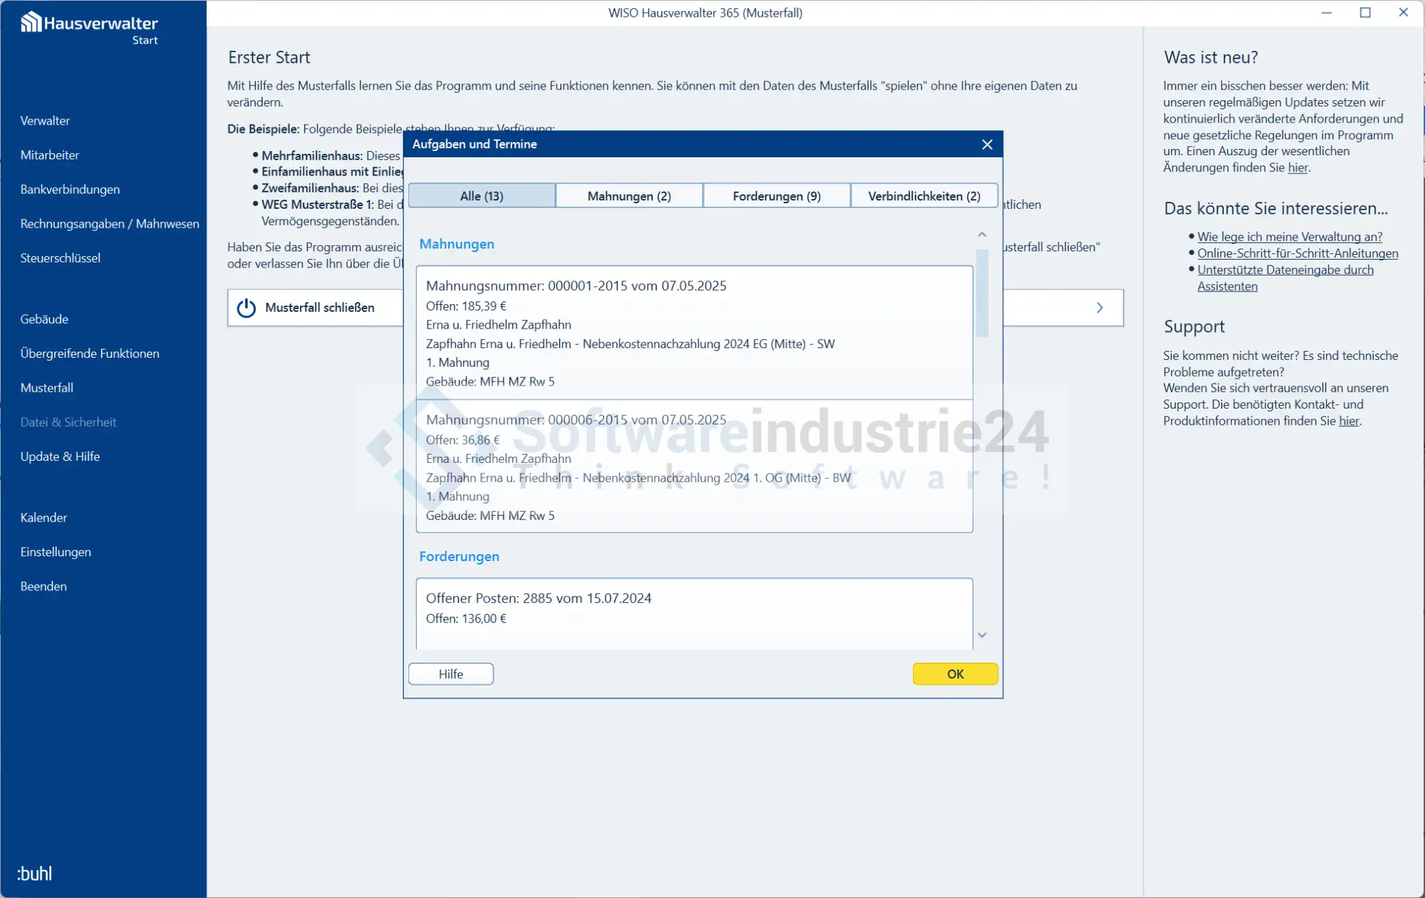The height and width of the screenshot is (898, 1425).
Task: Open Rechnungsangaben / Mahnwesen in sidebar
Action: click(x=109, y=223)
